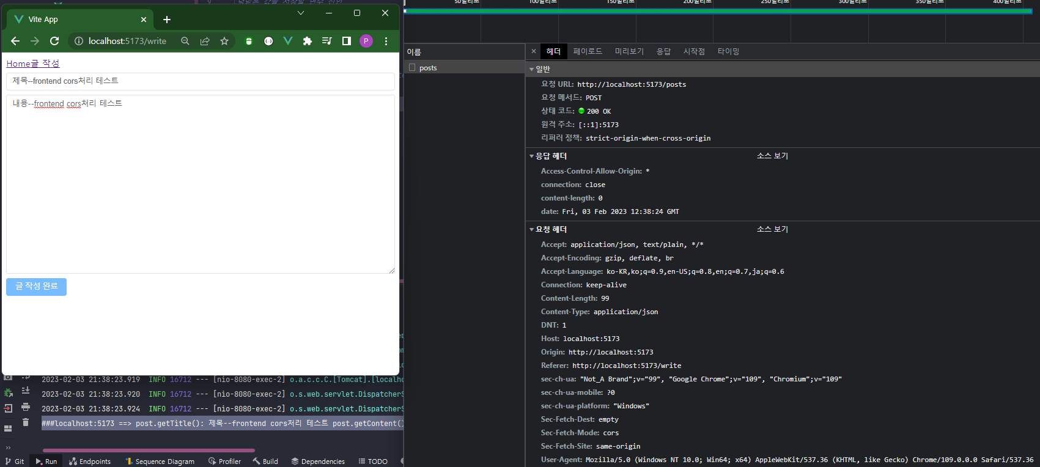Close the request details panel
1040x467 pixels.
[x=534, y=51]
